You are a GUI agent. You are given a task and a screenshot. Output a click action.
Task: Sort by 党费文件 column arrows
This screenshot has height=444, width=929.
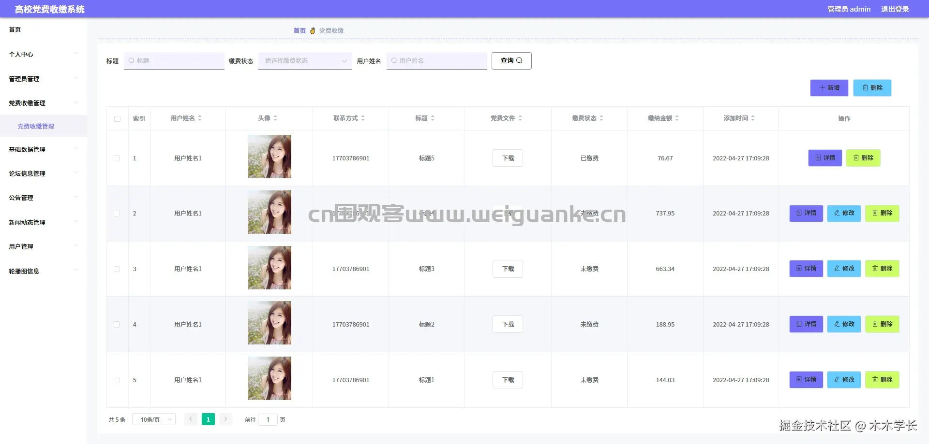pyautogui.click(x=520, y=118)
